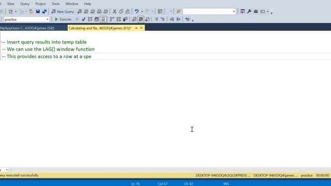Select Results to Text option
331x186 pixels.
tap(134, 20)
